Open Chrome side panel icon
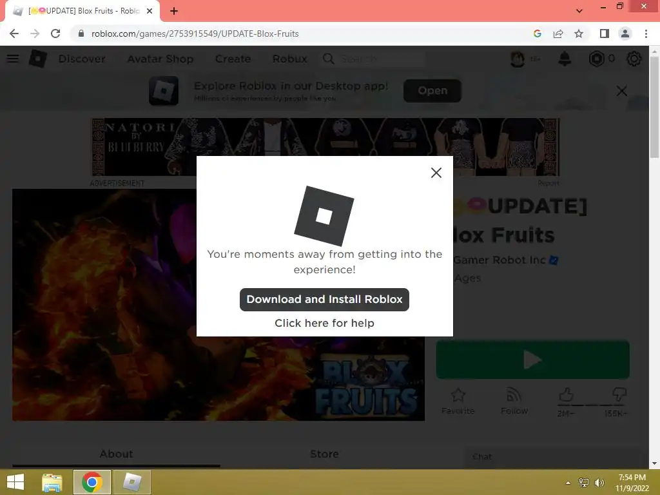Viewport: 660px width, 495px height. pyautogui.click(x=605, y=34)
